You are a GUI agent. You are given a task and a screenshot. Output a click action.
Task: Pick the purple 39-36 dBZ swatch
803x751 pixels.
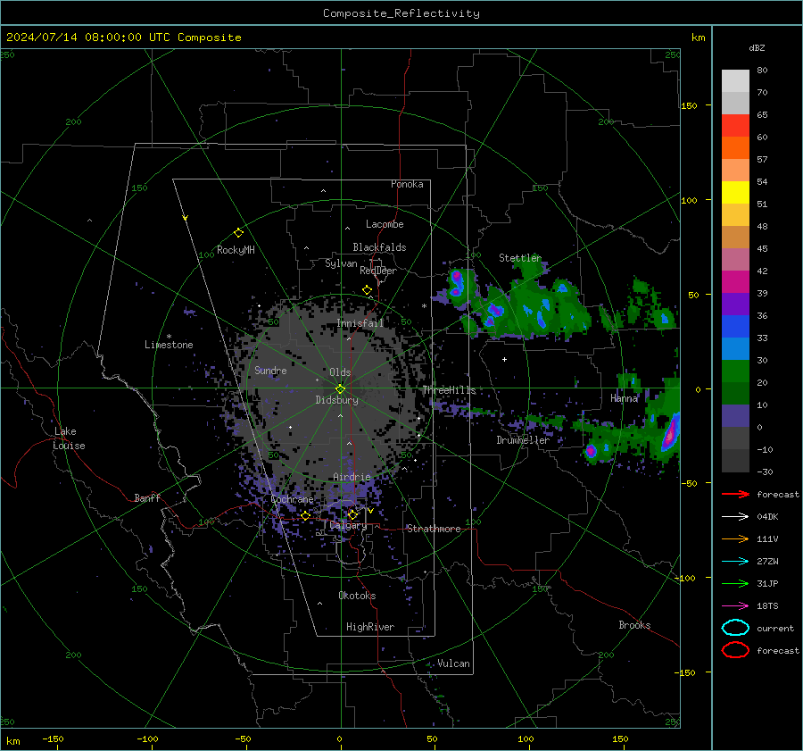735,305
